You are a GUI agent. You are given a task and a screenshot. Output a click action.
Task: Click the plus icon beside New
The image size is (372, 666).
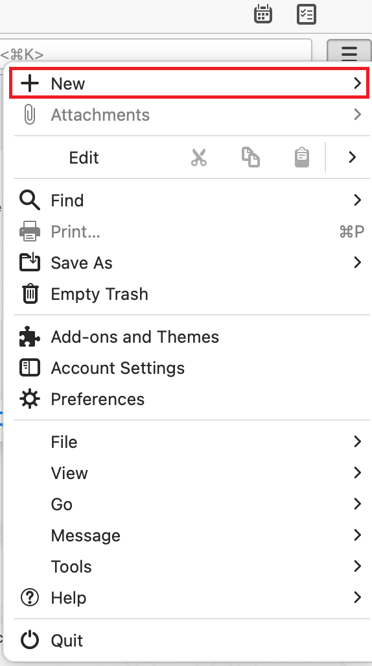30,83
